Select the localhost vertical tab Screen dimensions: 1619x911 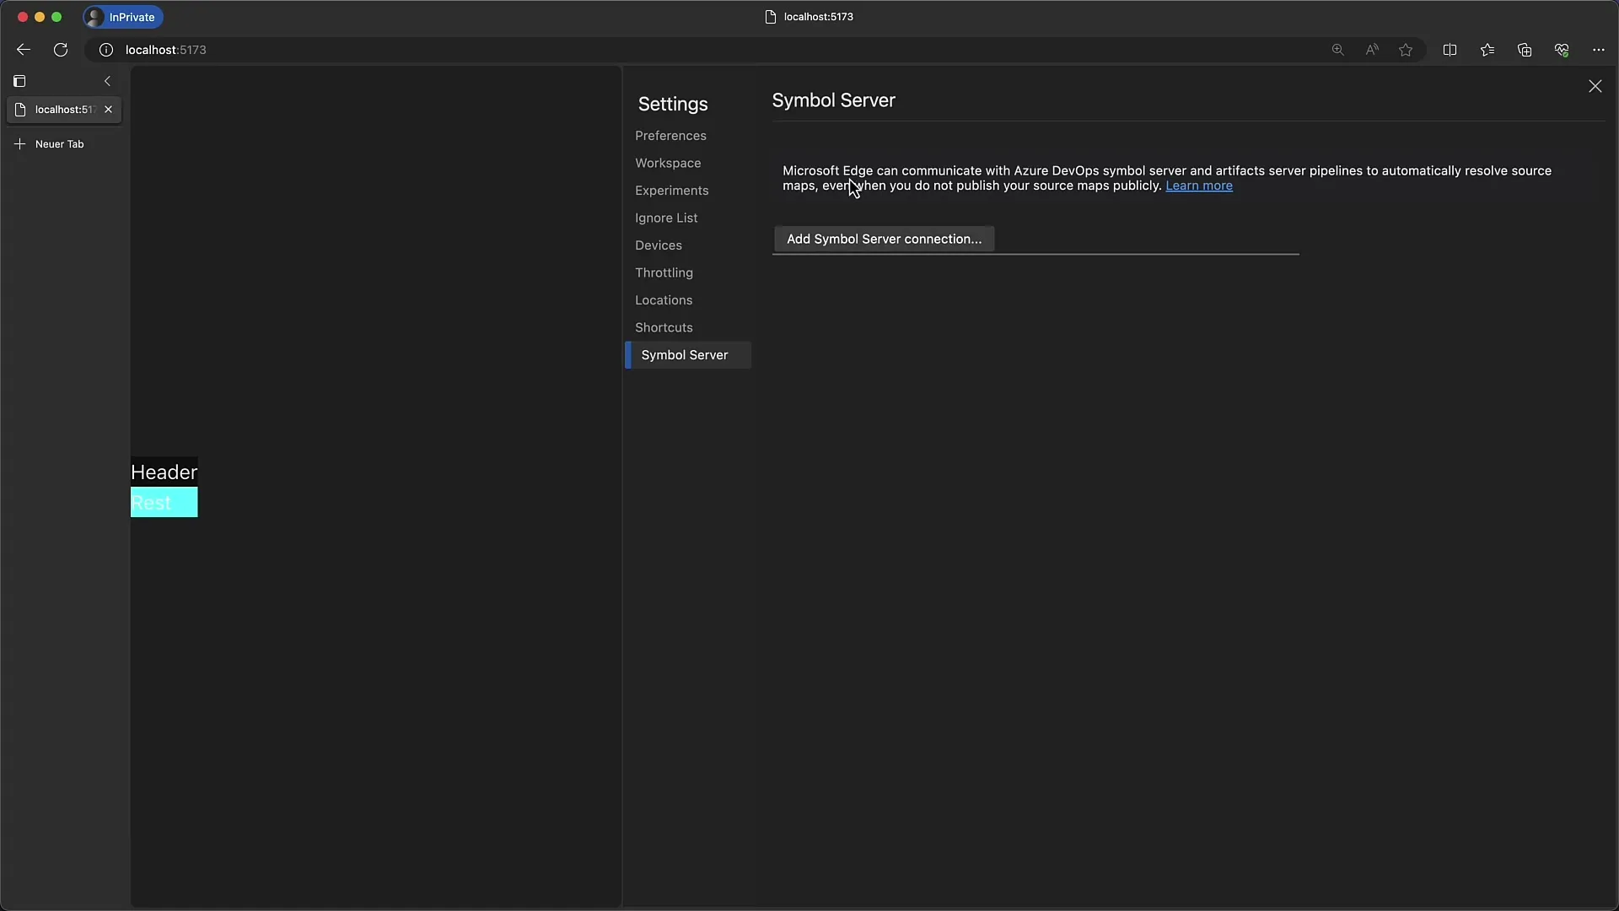(64, 110)
